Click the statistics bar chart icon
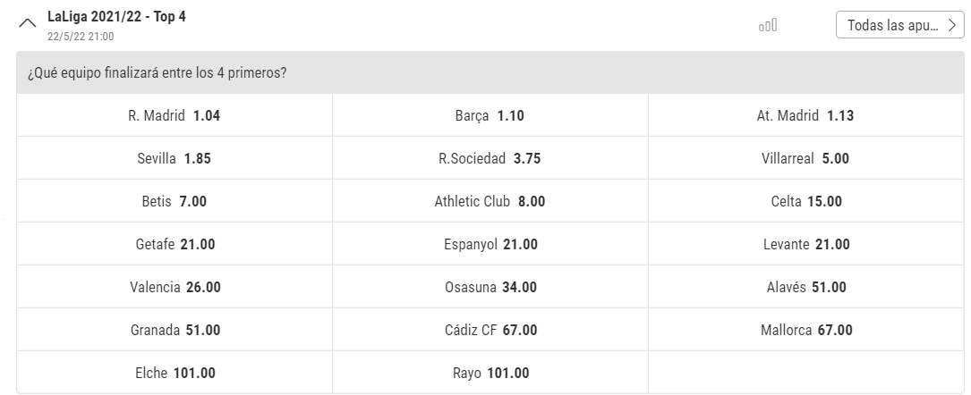Image resolution: width=971 pixels, height=395 pixels. click(768, 26)
